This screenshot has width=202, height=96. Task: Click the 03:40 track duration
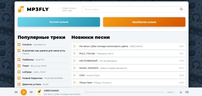(181, 68)
